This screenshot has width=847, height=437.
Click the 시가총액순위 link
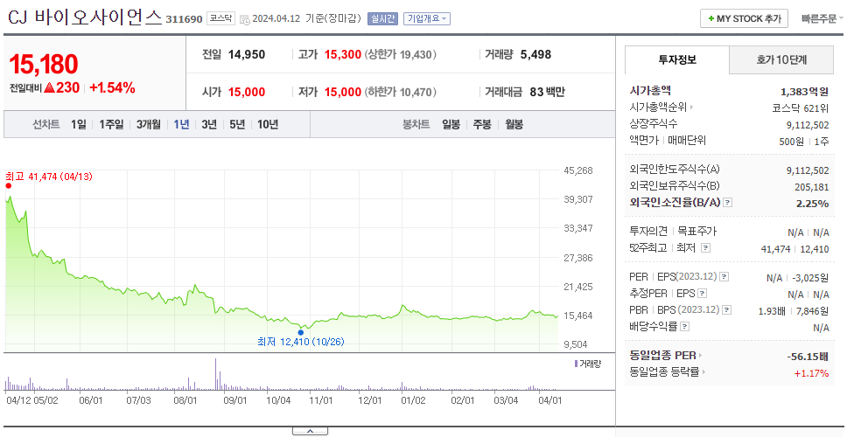[658, 108]
